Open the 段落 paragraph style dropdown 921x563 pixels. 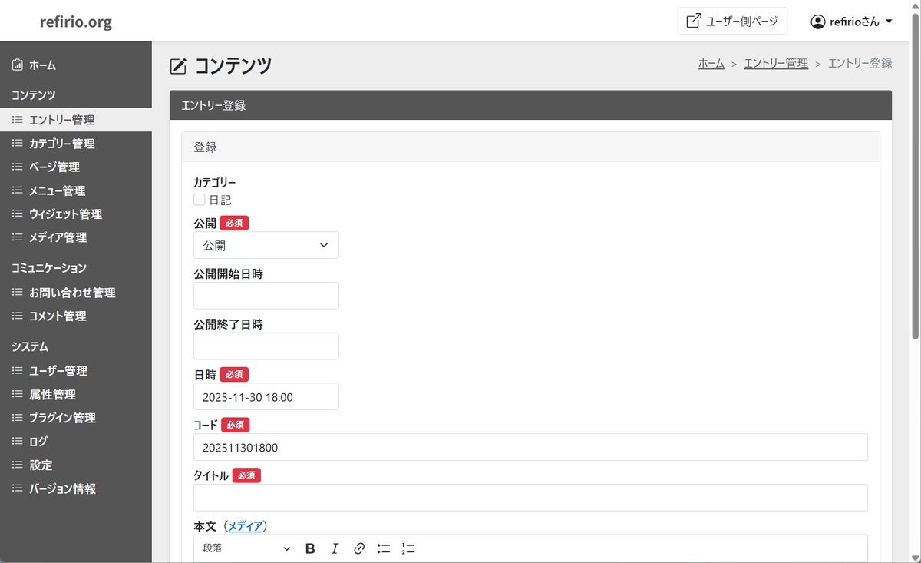click(246, 548)
